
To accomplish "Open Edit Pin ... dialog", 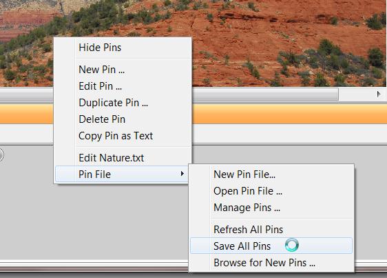I will pyautogui.click(x=123, y=86).
